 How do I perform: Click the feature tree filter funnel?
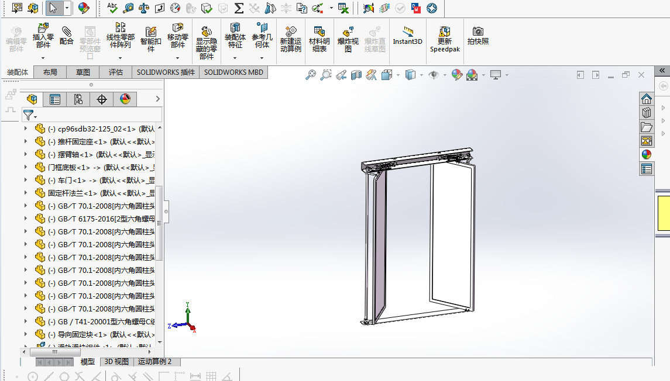[29, 115]
